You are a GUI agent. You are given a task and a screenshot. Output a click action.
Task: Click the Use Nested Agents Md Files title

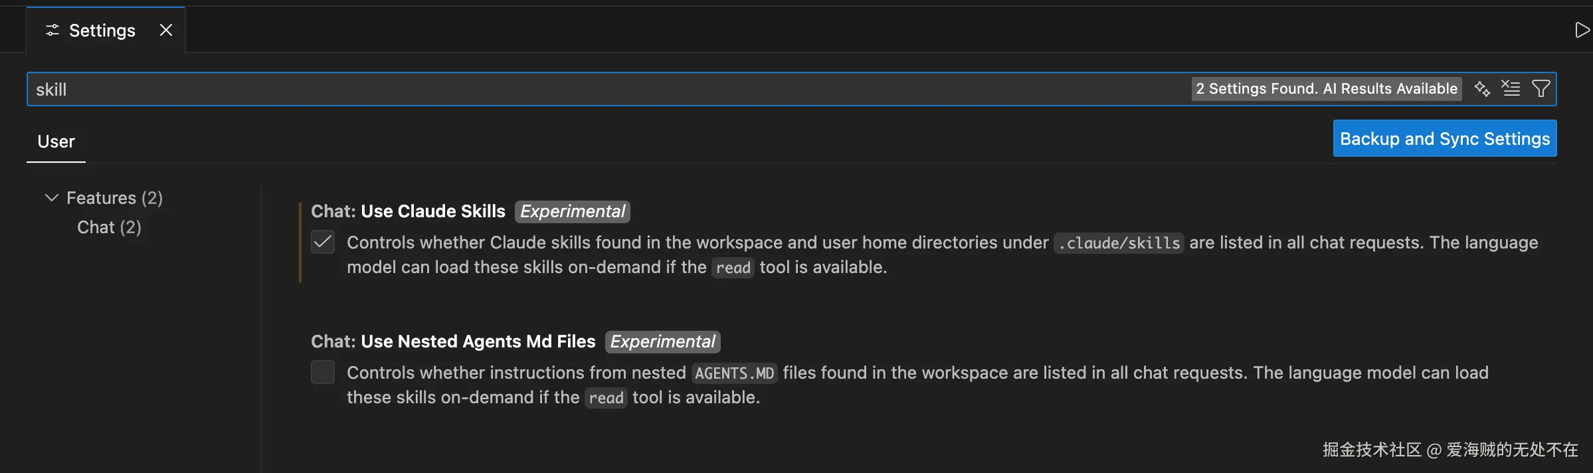click(x=478, y=341)
